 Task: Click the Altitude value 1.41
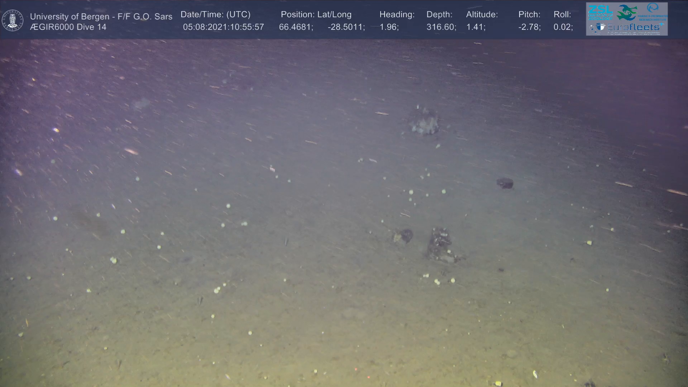(x=476, y=27)
